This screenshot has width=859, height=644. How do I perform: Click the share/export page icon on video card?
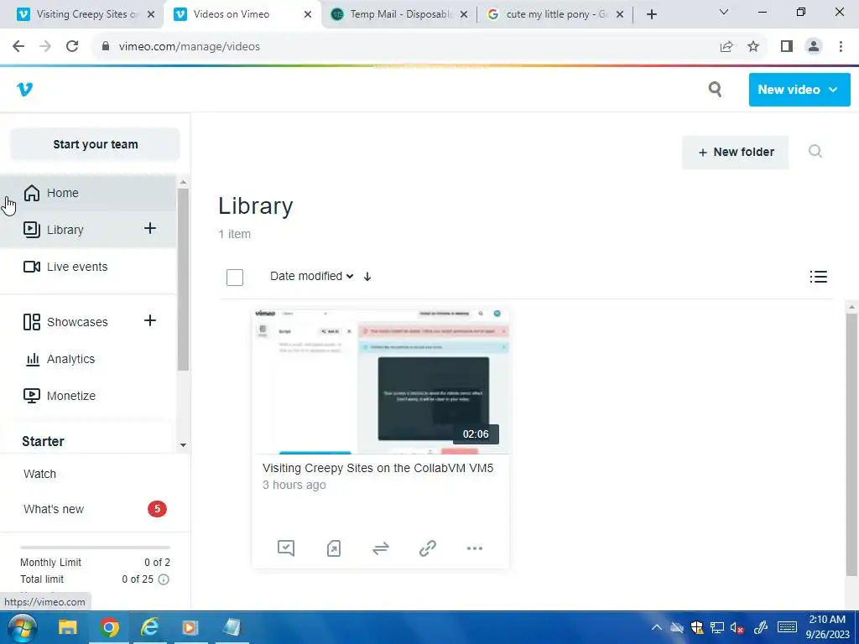coord(334,548)
